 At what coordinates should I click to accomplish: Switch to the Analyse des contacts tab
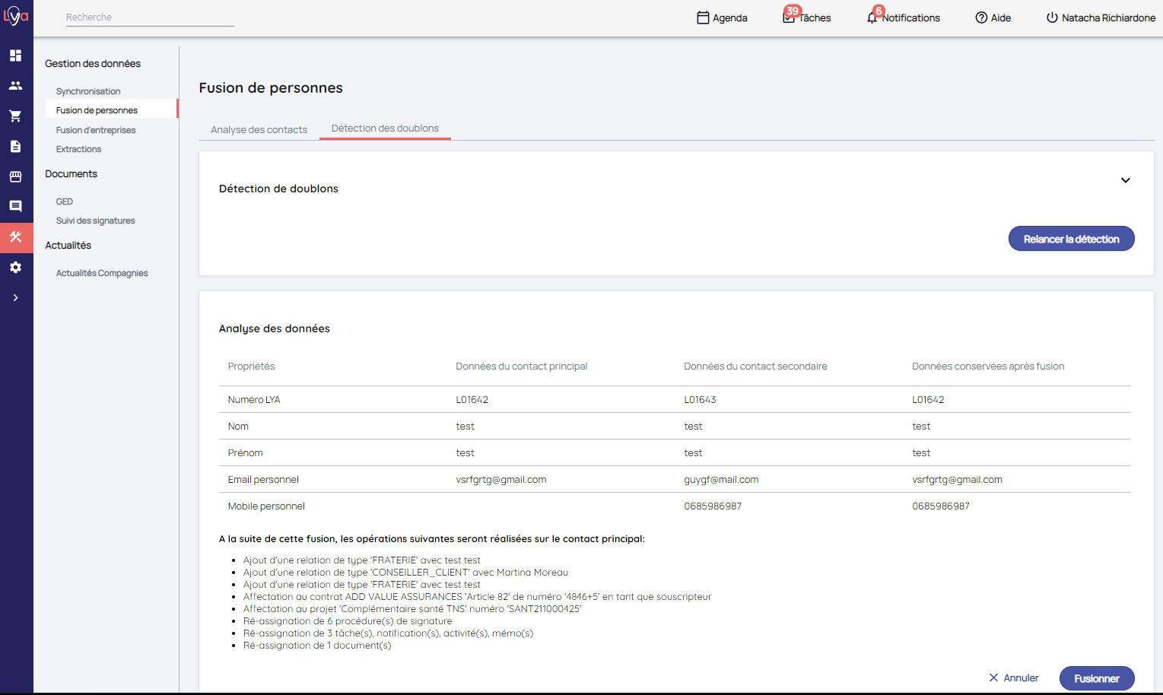click(259, 130)
